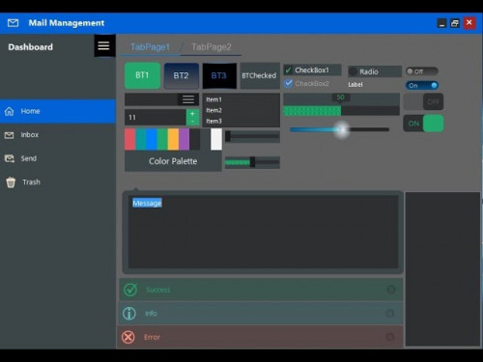Click the Color Palette button
The image size is (483, 362).
pos(173,161)
